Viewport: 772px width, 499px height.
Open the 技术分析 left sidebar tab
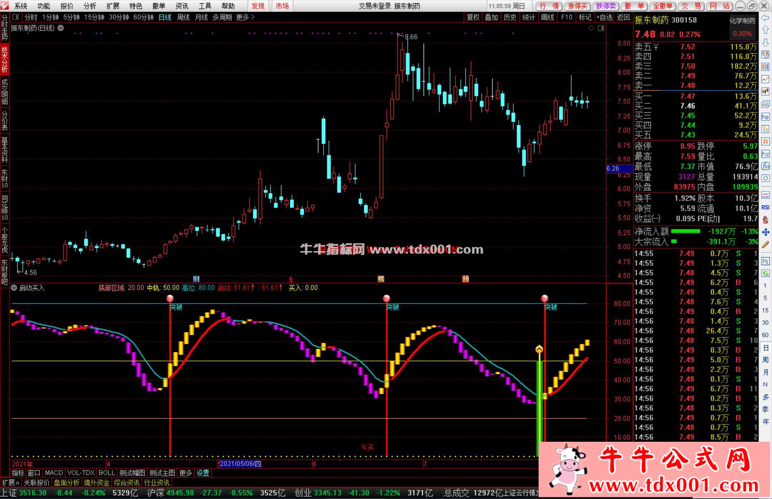point(5,59)
